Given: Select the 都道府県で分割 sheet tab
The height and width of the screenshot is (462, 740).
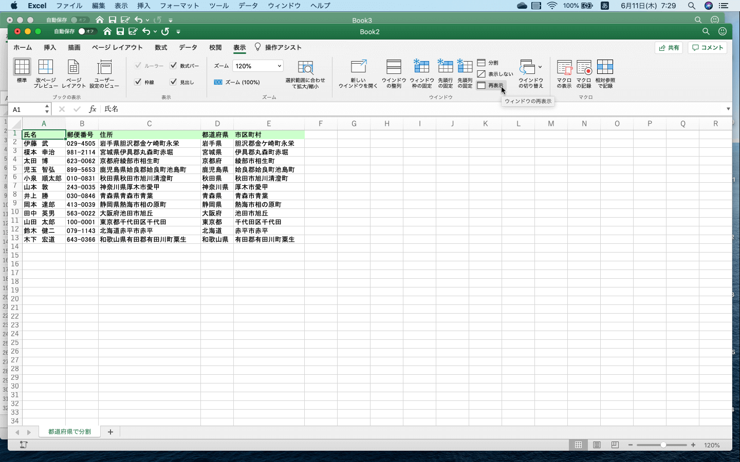Looking at the screenshot, I should coord(69,432).
